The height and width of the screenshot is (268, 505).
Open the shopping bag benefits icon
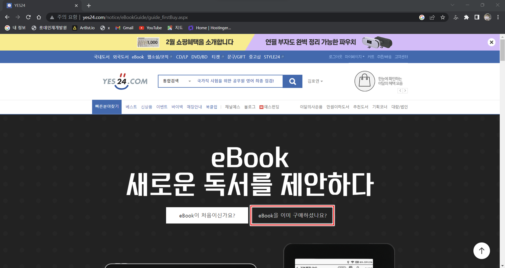(365, 81)
